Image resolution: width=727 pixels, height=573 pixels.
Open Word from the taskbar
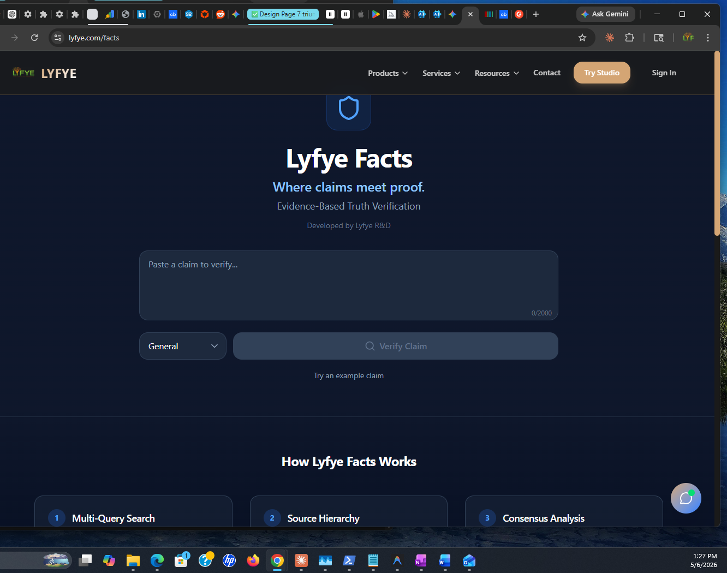(445, 560)
